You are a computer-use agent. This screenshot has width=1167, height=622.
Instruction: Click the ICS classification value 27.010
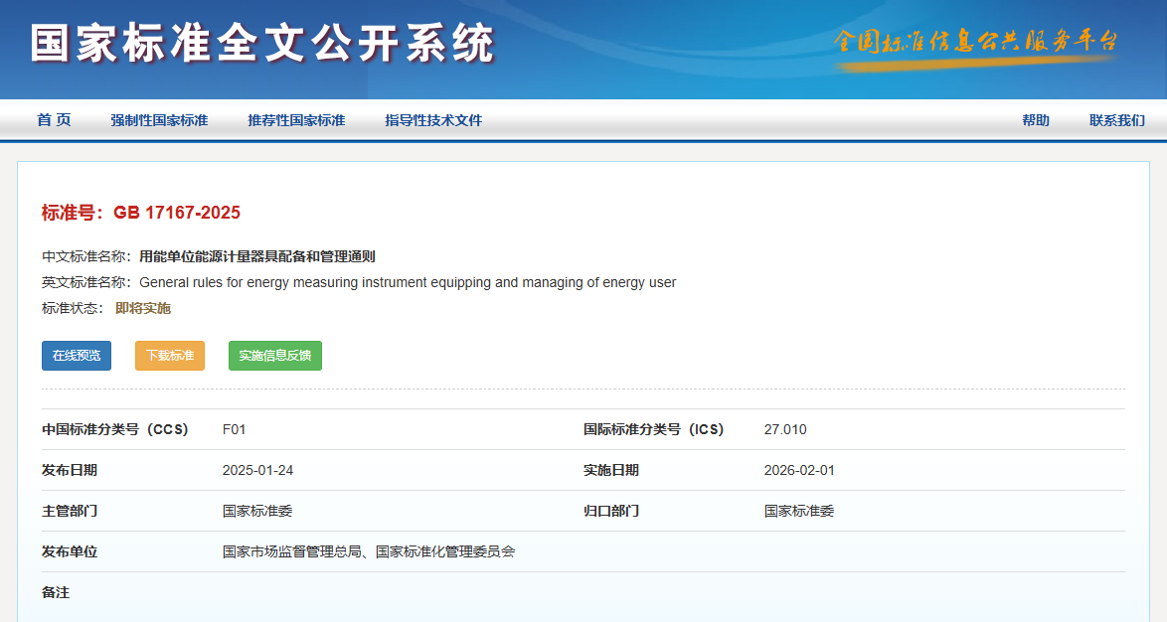(x=785, y=429)
